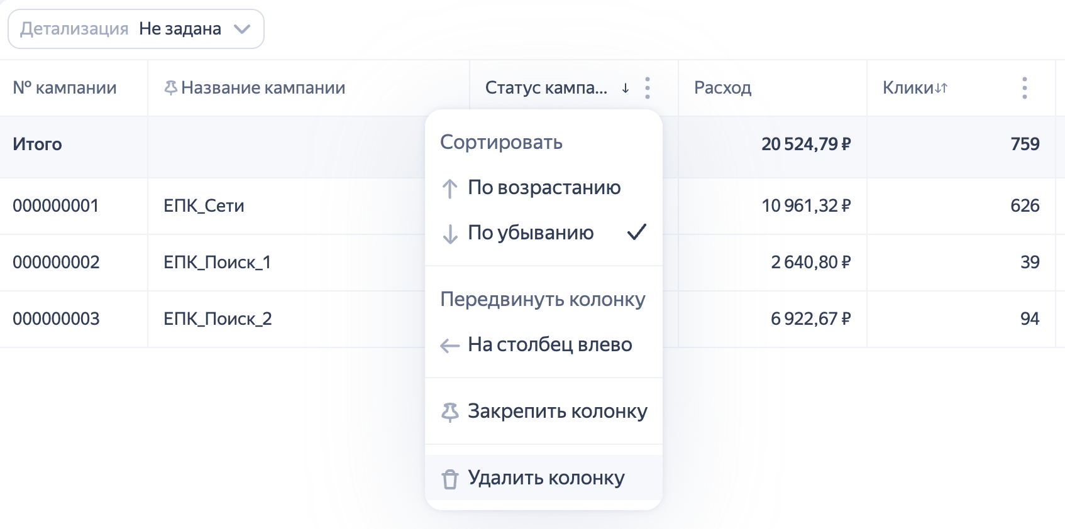Click № кампании column header
Viewport: 1065px width, 529px height.
click(65, 88)
